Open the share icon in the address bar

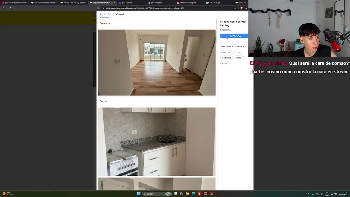237,8
